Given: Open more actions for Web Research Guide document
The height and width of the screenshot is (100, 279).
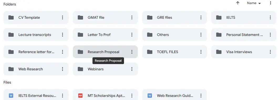Looking at the screenshot, I should click(x=201, y=96).
